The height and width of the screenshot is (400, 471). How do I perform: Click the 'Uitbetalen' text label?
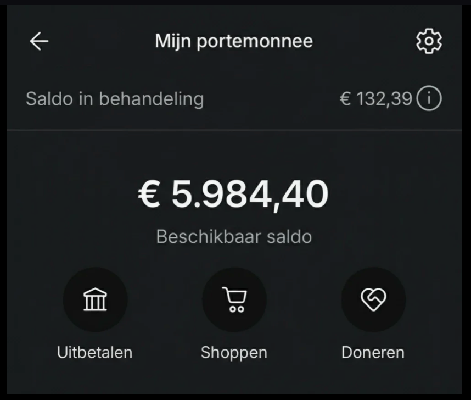click(x=95, y=352)
